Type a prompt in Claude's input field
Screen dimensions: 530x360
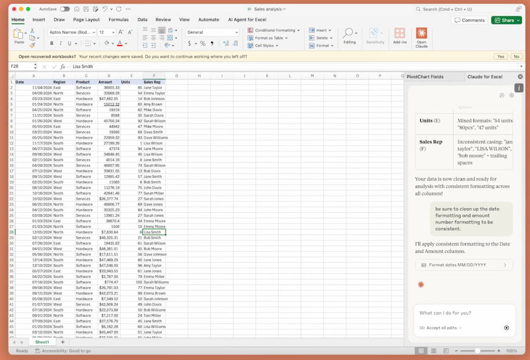tap(456, 312)
